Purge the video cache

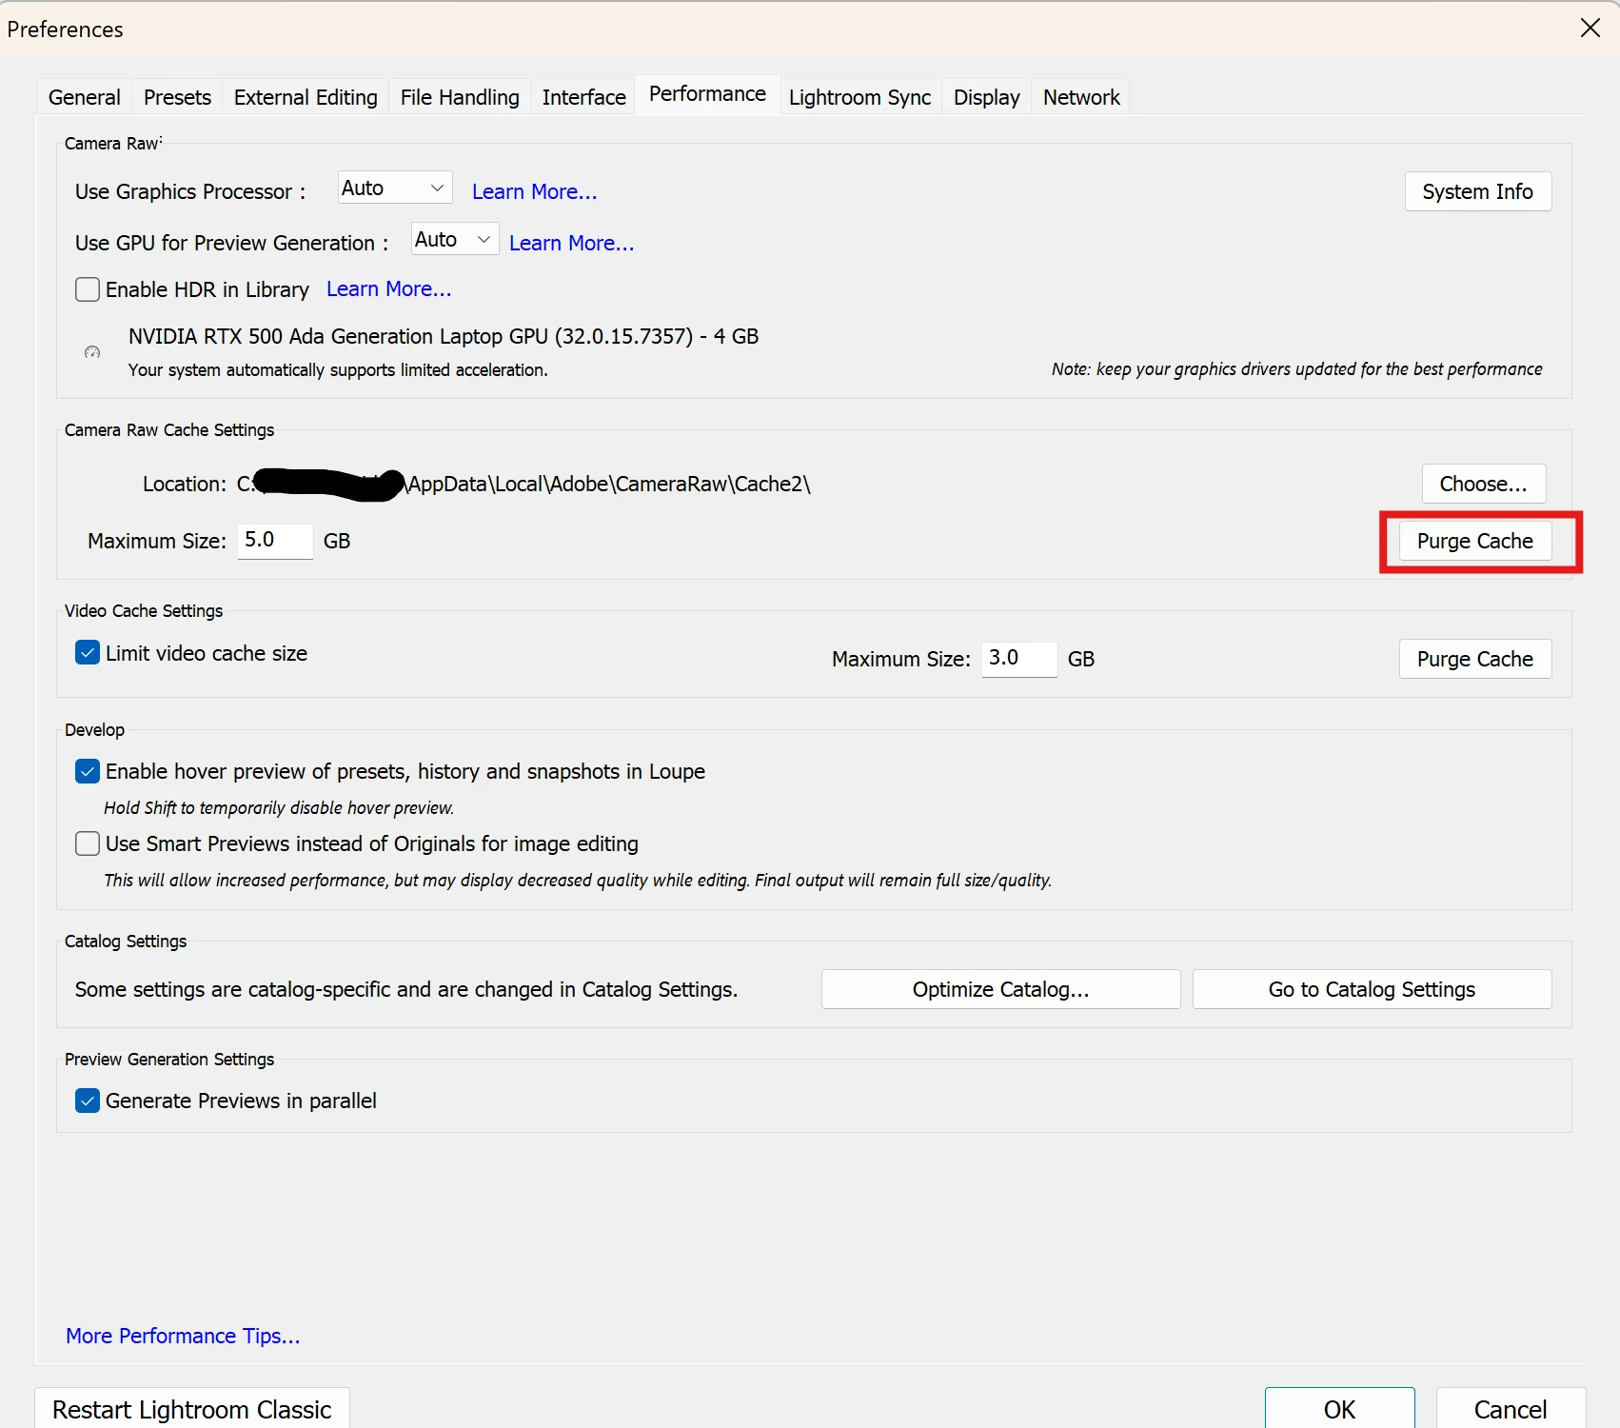coord(1475,659)
